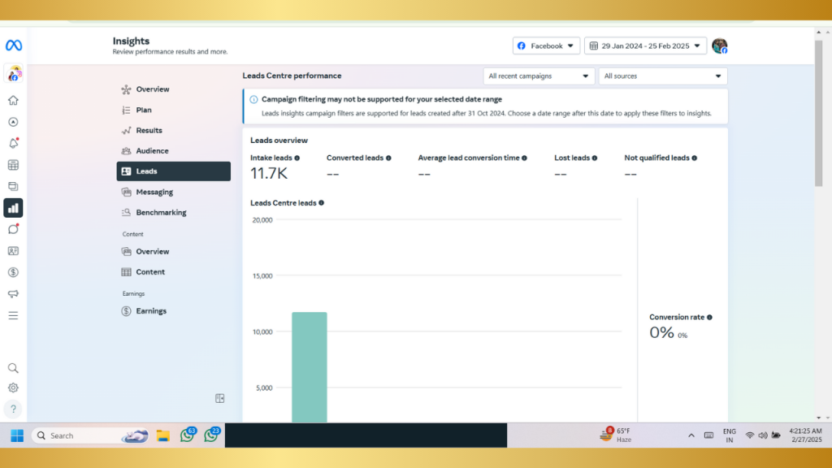Click the Help question mark icon
The image size is (832, 468).
[x=13, y=409]
